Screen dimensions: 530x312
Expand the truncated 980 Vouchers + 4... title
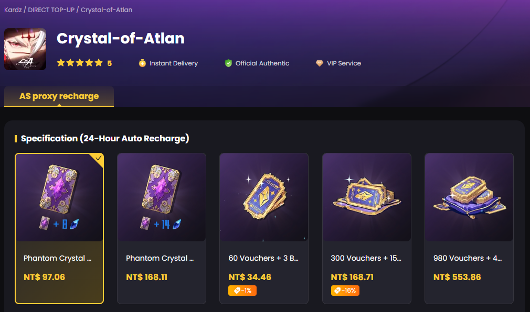pyautogui.click(x=468, y=258)
